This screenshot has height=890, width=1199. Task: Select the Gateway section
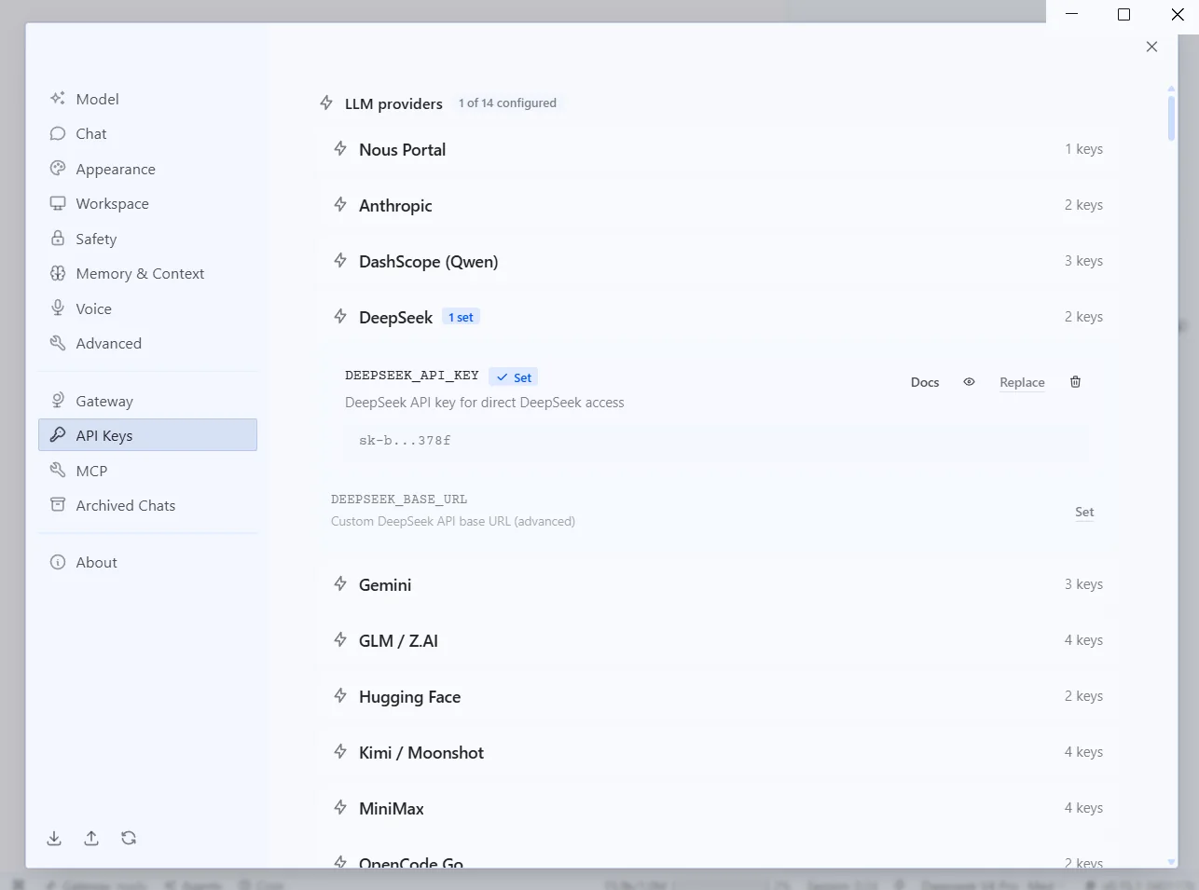[147, 401]
